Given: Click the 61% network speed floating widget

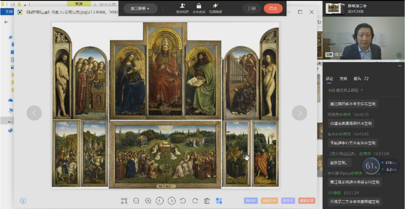Looking at the screenshot, I should [x=371, y=166].
